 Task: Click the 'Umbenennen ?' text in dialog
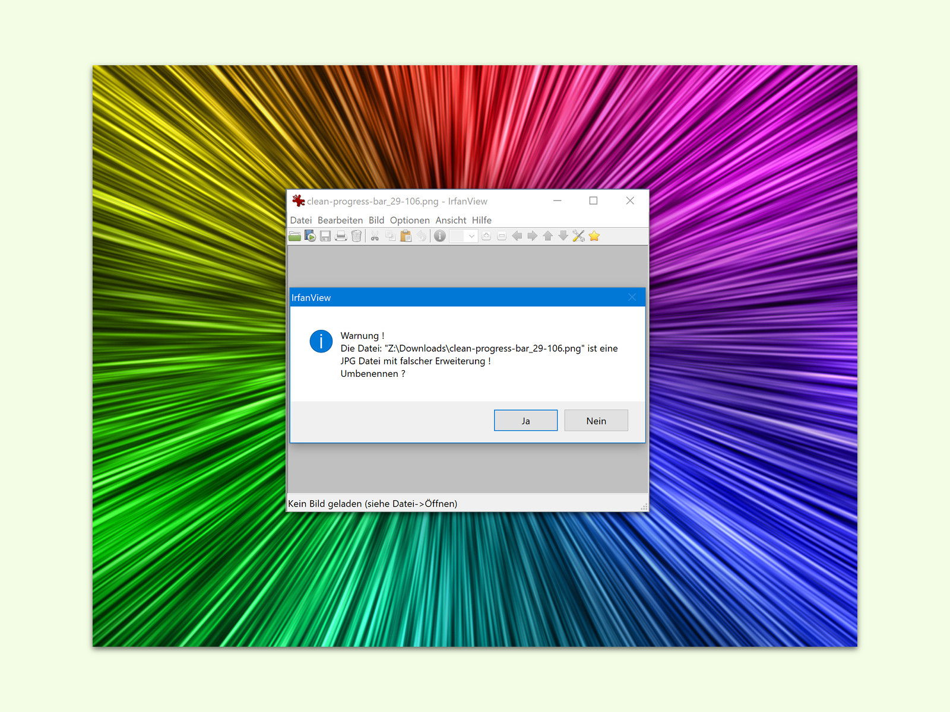click(x=373, y=374)
